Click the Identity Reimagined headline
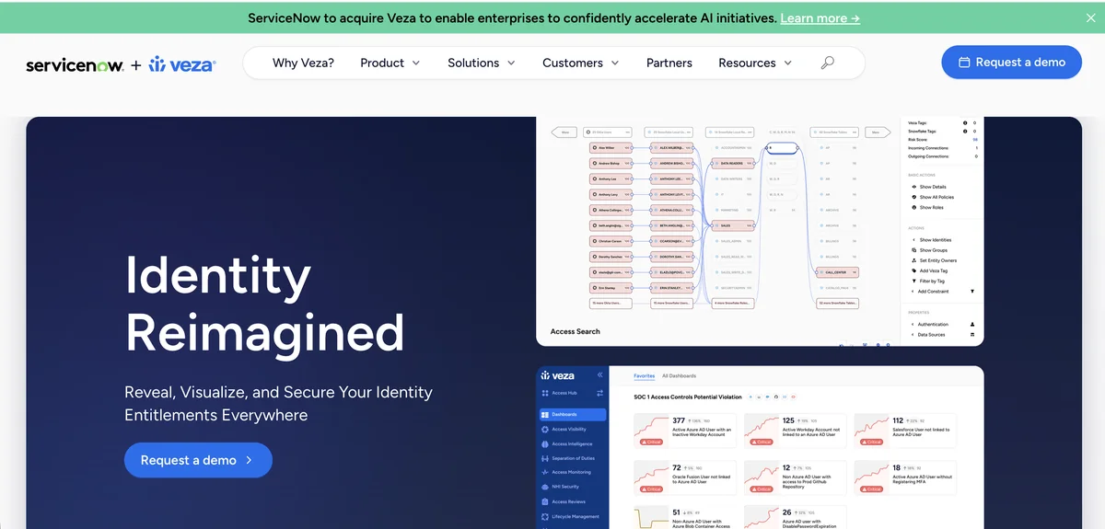 pyautogui.click(x=264, y=304)
